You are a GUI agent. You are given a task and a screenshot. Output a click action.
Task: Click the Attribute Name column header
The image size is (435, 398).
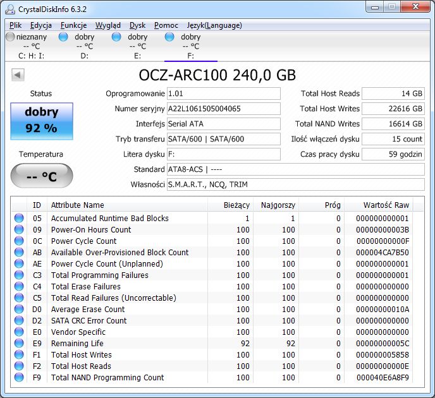point(127,205)
